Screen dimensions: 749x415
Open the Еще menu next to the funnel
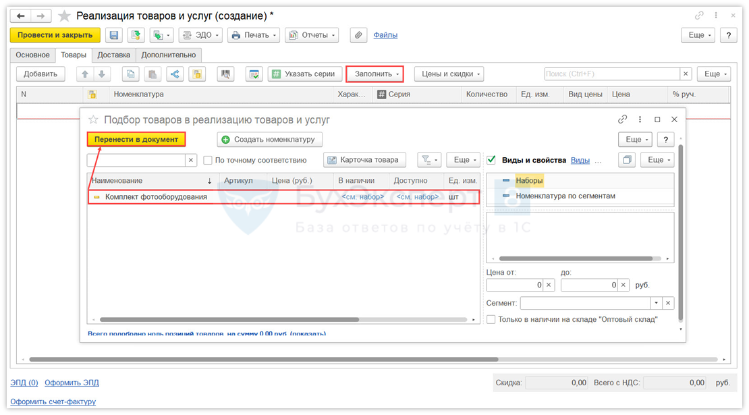point(464,160)
